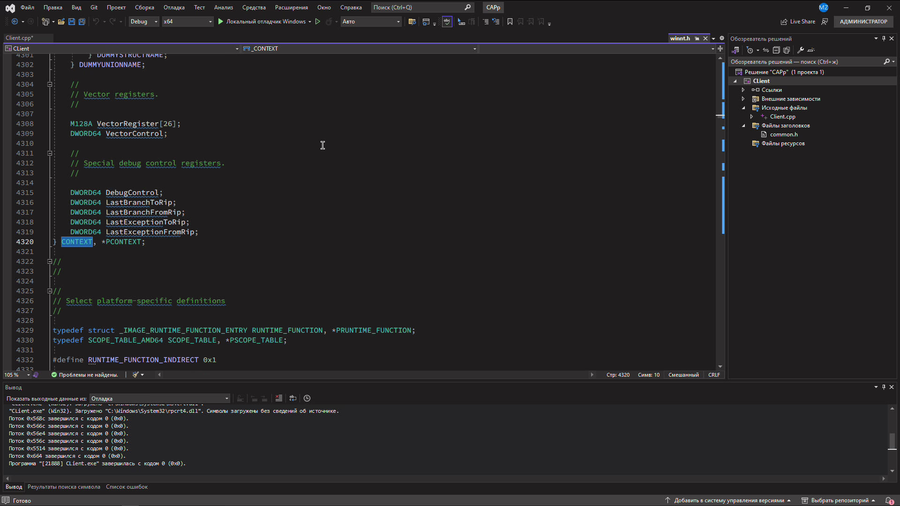Sync with active document icon

[766, 50]
